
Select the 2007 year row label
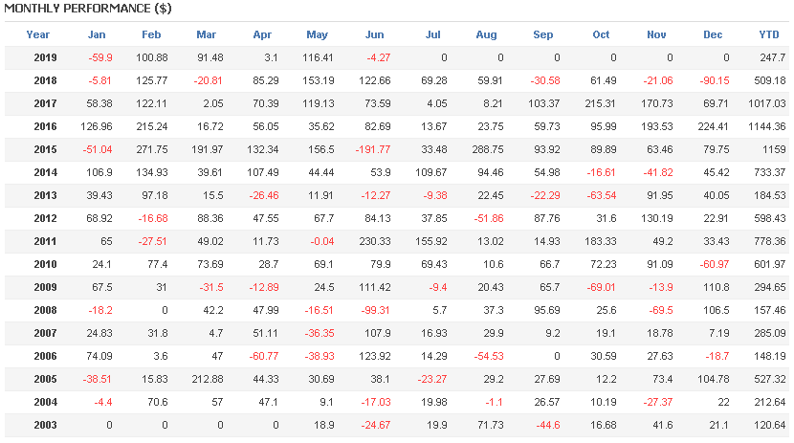click(45, 333)
